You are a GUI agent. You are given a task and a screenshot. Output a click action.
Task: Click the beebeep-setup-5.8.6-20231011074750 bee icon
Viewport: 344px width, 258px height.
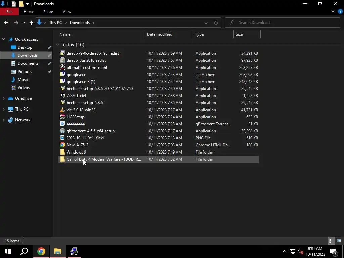coord(62,88)
